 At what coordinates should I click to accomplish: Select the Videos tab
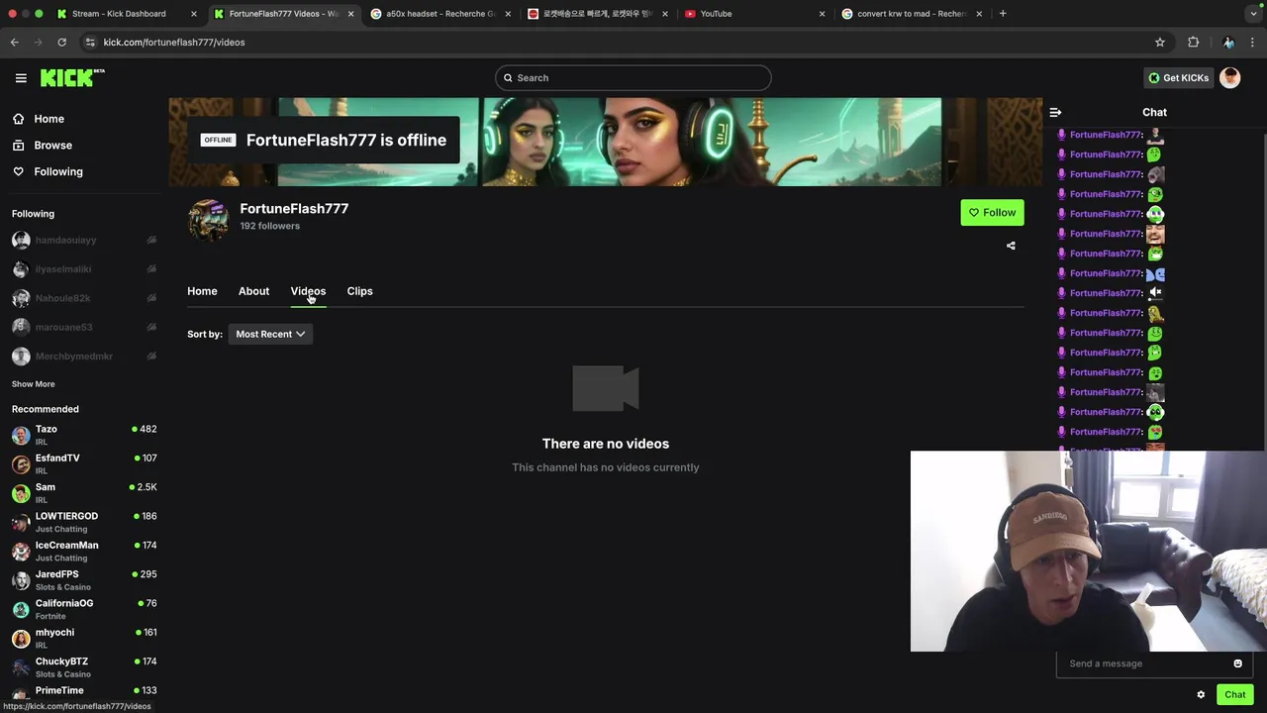pyautogui.click(x=308, y=291)
